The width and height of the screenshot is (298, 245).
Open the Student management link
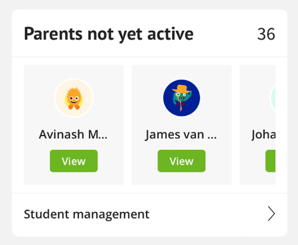click(86, 214)
